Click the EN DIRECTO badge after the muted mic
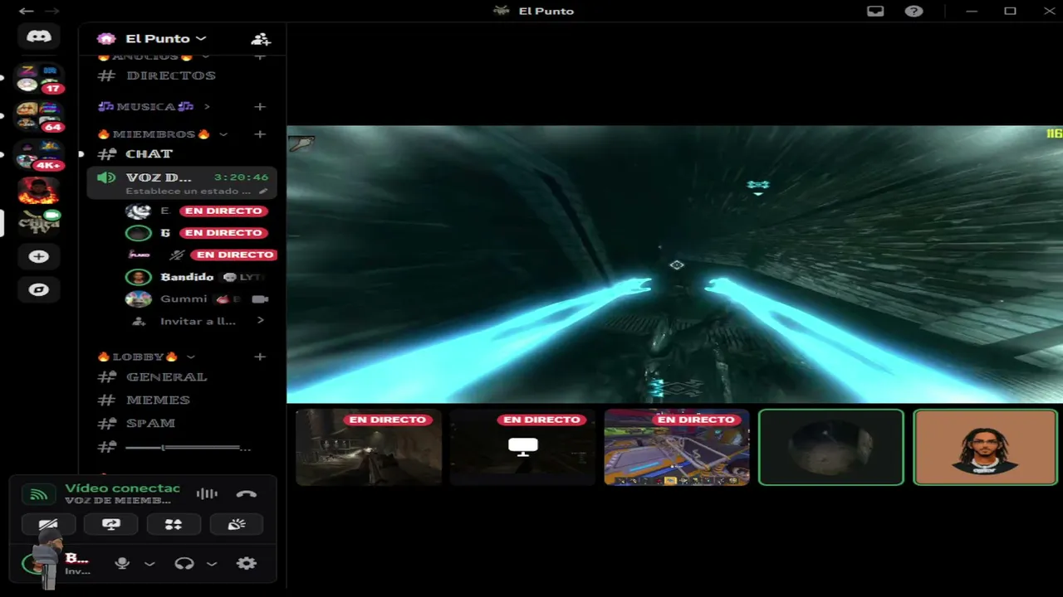Screen dimensions: 1063x597 point(234,255)
